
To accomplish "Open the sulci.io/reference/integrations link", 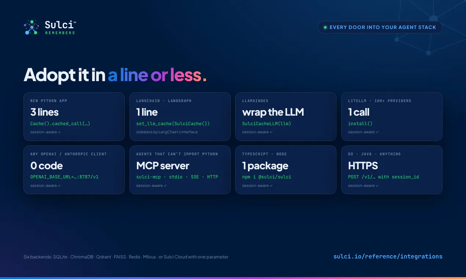I will pos(388,256).
